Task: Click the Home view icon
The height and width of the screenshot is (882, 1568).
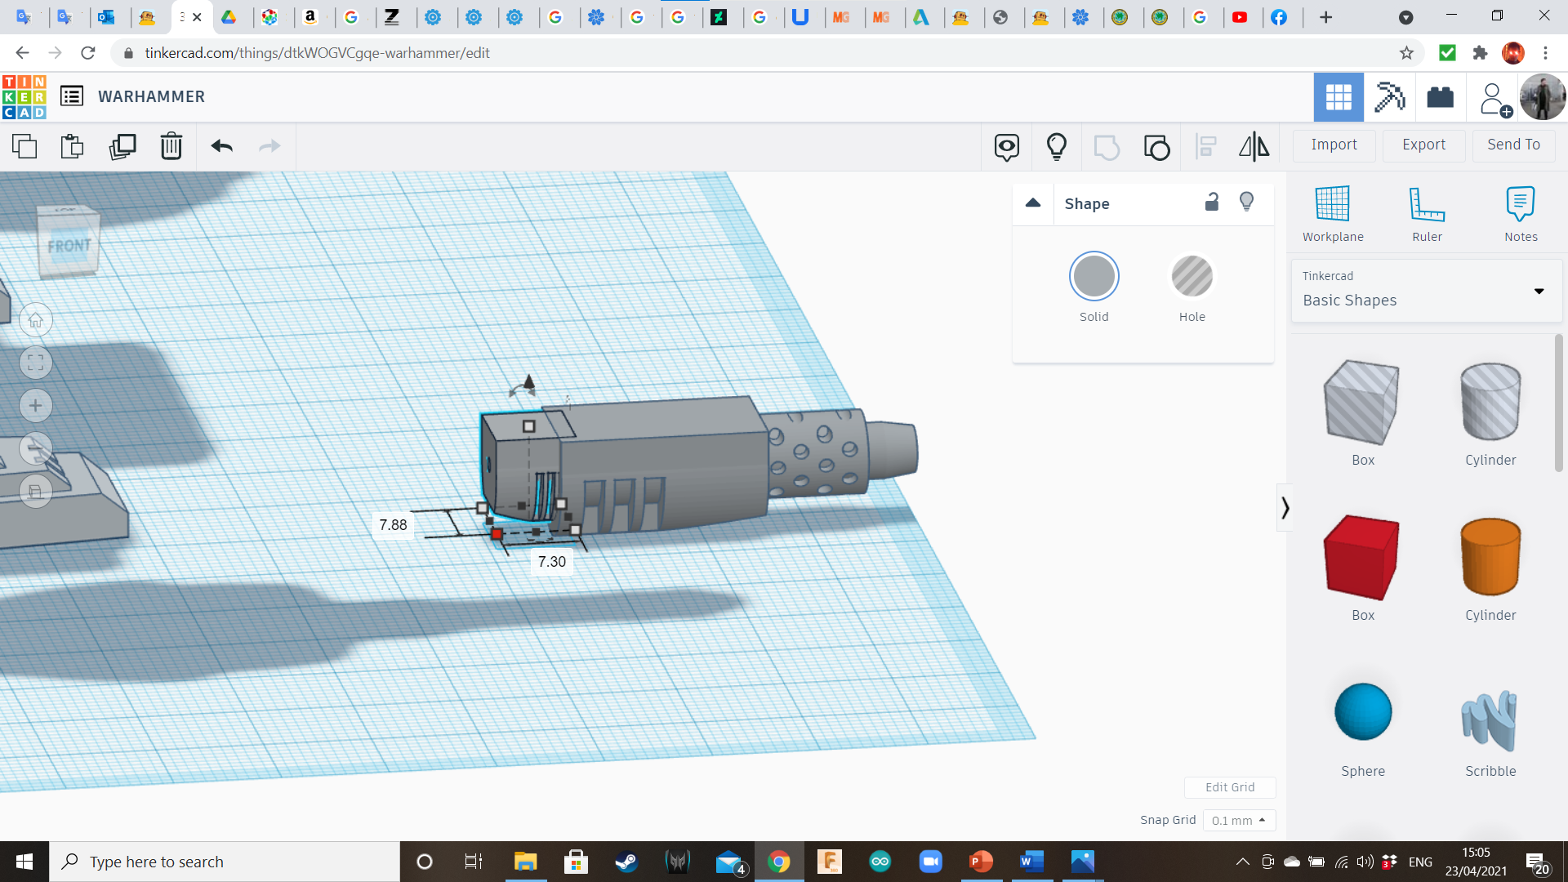Action: tap(36, 321)
